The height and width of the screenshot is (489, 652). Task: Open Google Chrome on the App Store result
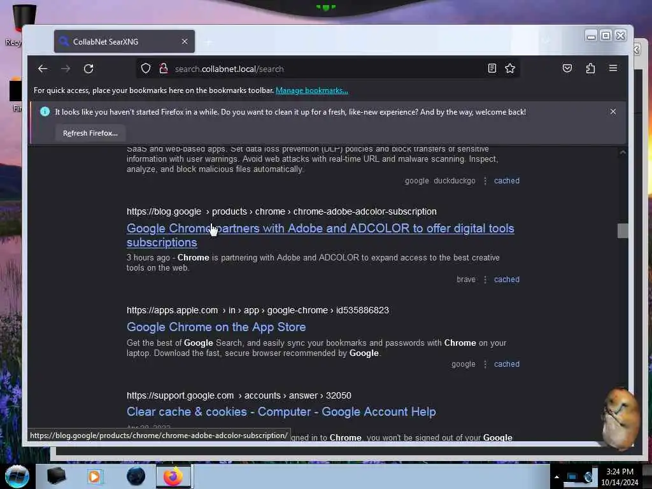[216, 327]
